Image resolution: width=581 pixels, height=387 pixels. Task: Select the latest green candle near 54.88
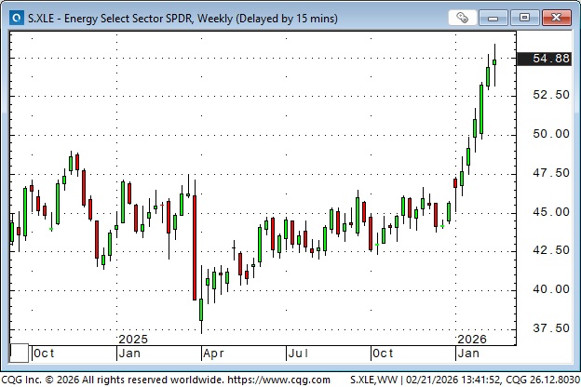(494, 61)
